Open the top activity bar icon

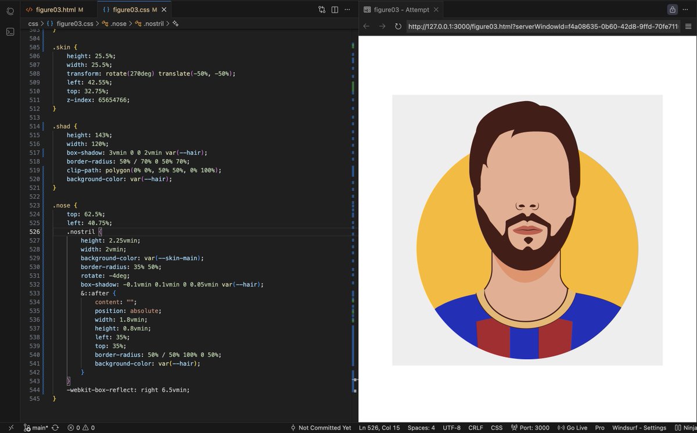pyautogui.click(x=10, y=11)
